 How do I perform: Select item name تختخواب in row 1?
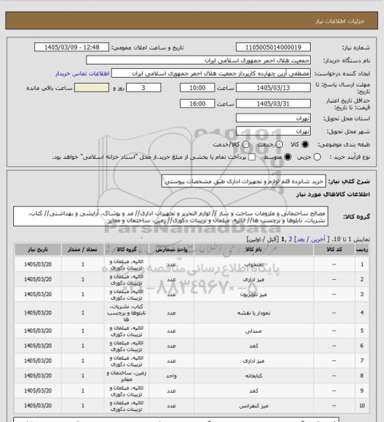254,264
